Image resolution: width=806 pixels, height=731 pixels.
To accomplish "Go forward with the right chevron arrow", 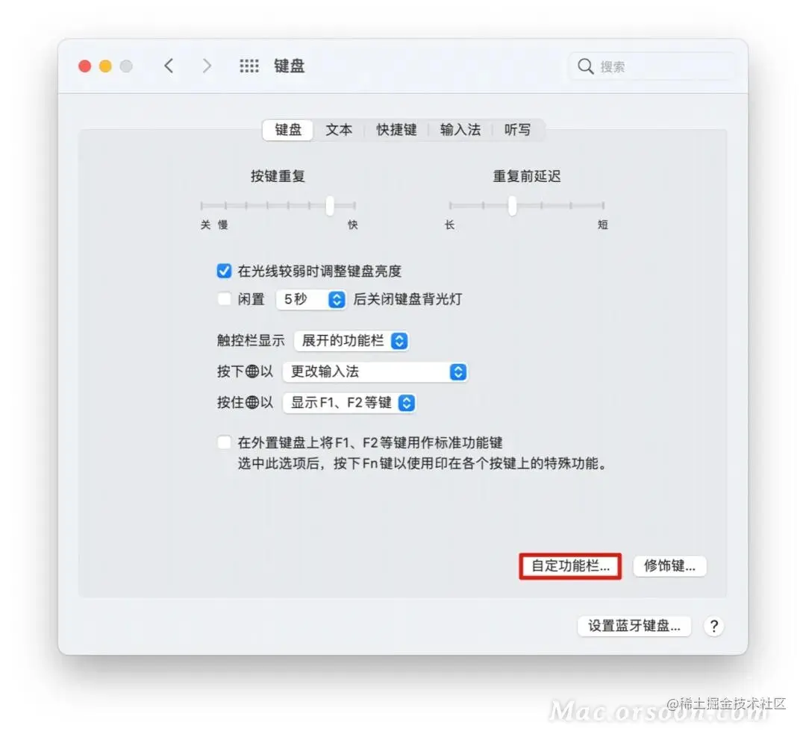I will click(207, 66).
